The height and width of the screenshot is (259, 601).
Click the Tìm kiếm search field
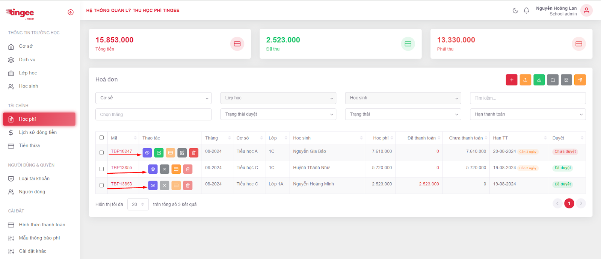(527, 98)
